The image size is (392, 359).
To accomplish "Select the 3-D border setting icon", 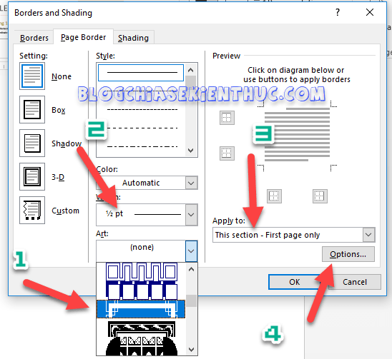I will [32, 176].
